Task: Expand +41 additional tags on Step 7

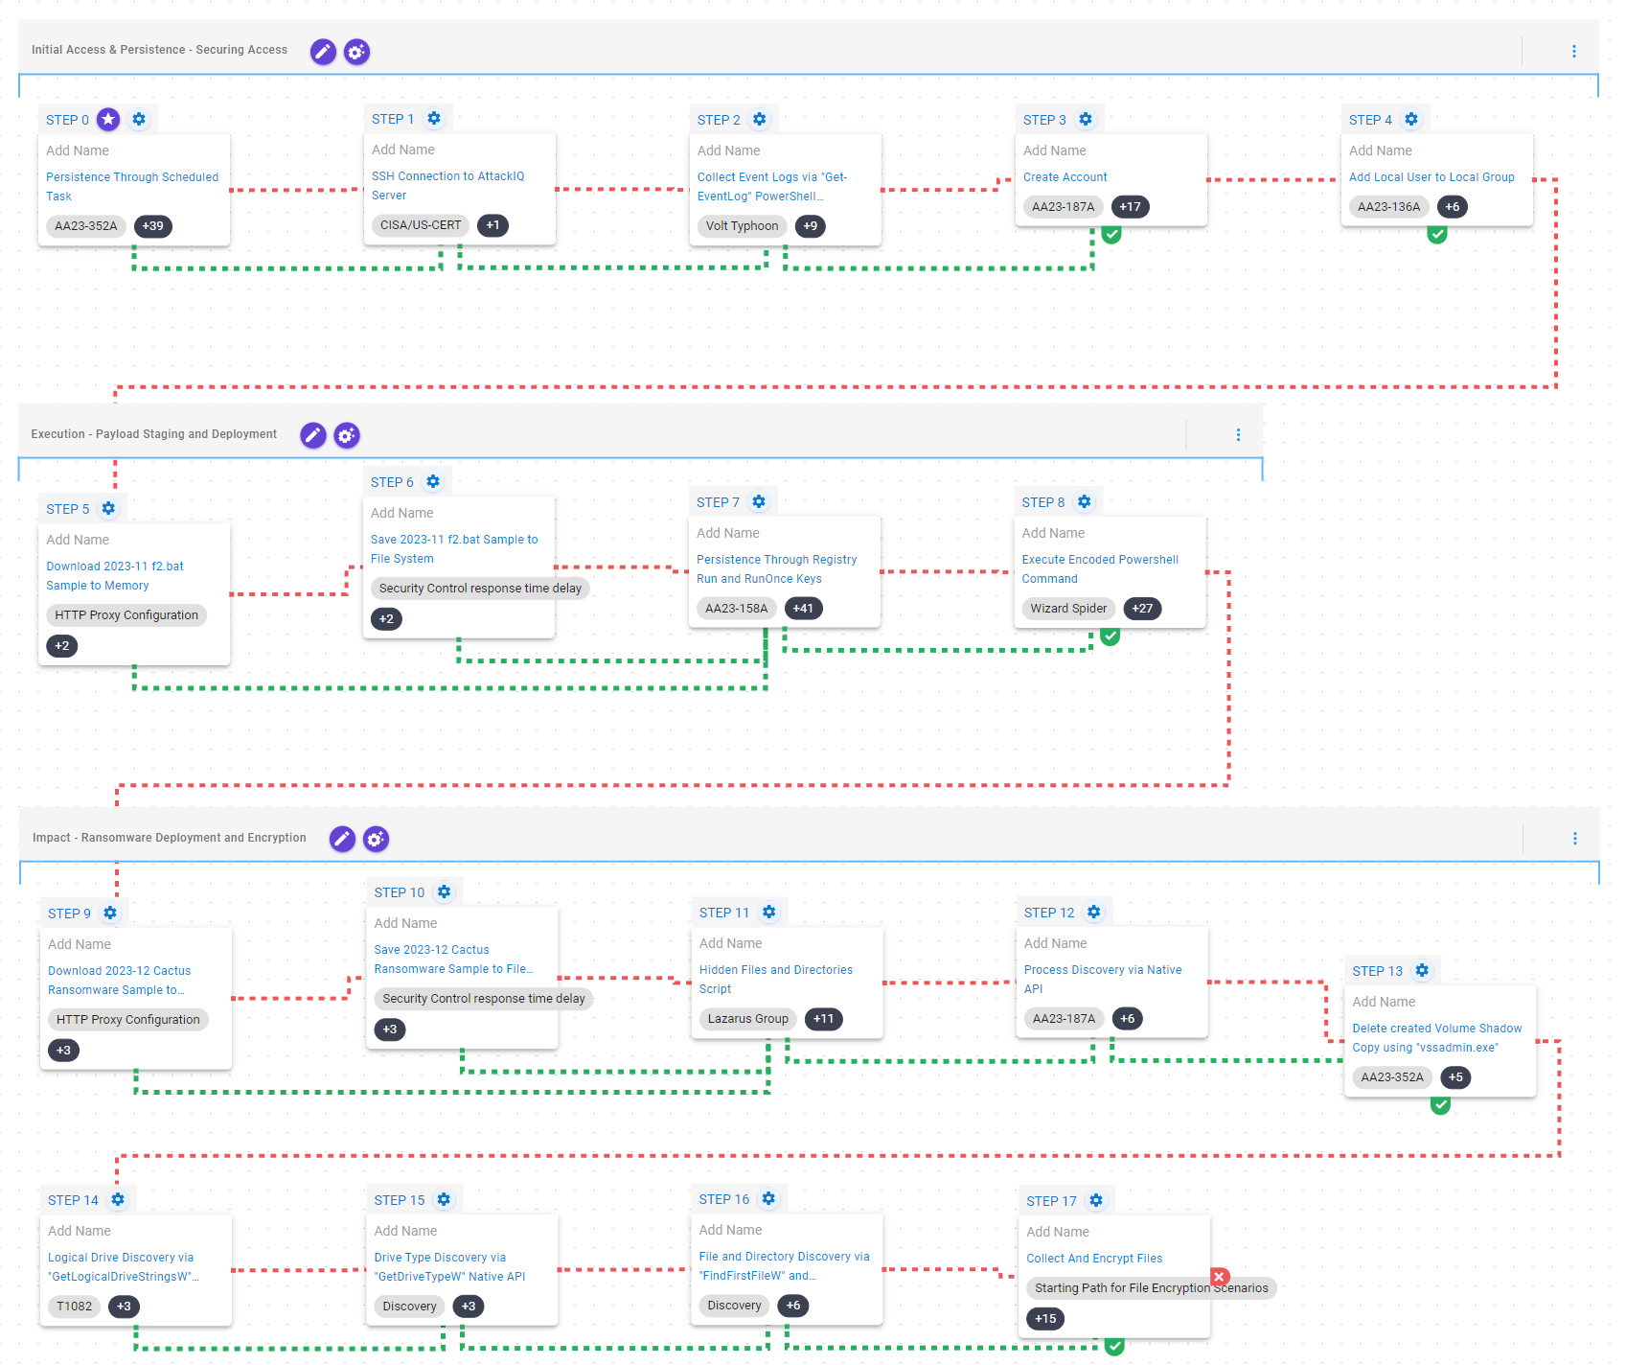Action: coord(803,609)
